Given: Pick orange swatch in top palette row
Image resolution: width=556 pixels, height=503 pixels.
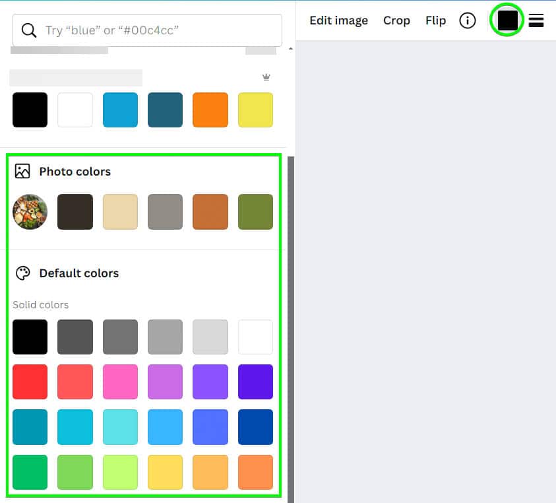Looking at the screenshot, I should point(210,110).
